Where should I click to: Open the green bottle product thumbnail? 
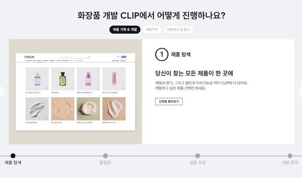tap(63, 78)
